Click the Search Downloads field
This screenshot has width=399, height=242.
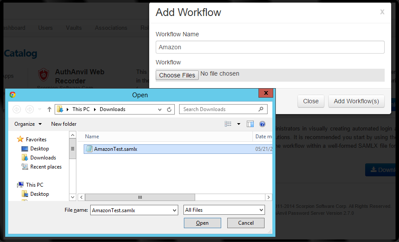click(x=223, y=109)
